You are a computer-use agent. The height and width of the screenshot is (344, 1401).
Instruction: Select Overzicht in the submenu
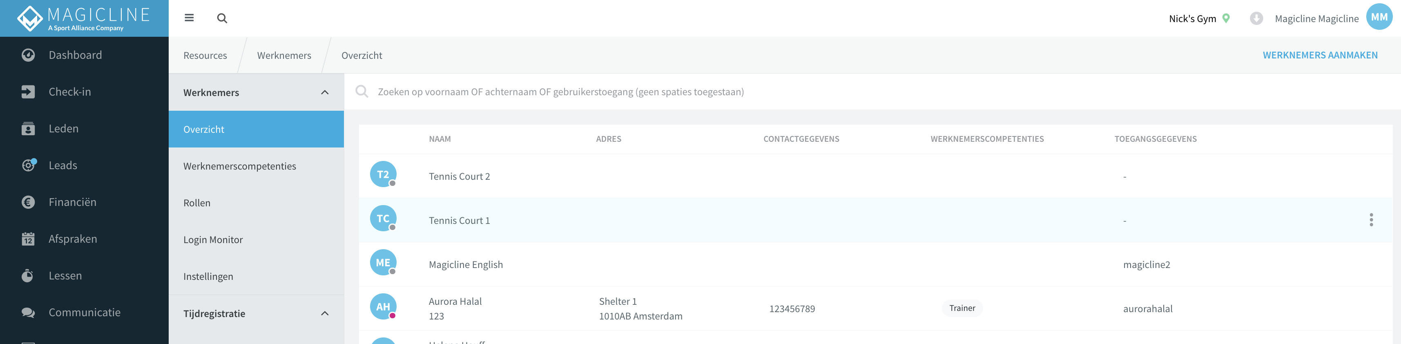click(x=256, y=129)
